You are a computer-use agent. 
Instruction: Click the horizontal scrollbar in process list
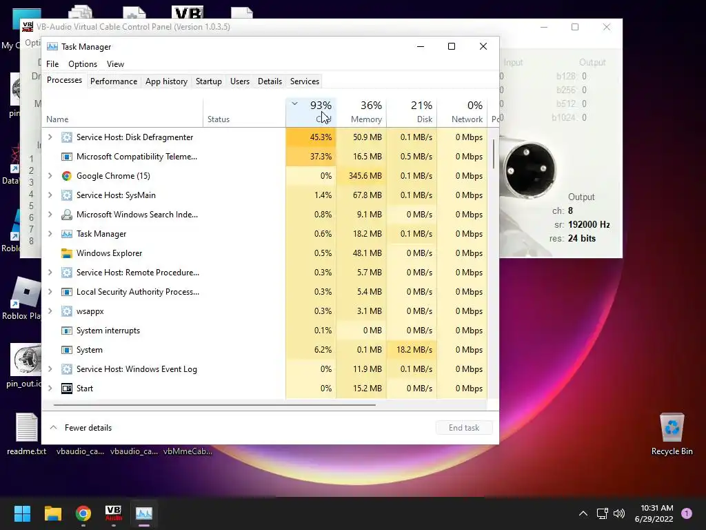click(214, 405)
